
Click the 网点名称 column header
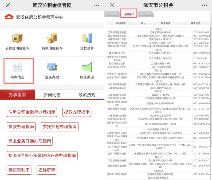[121, 23]
